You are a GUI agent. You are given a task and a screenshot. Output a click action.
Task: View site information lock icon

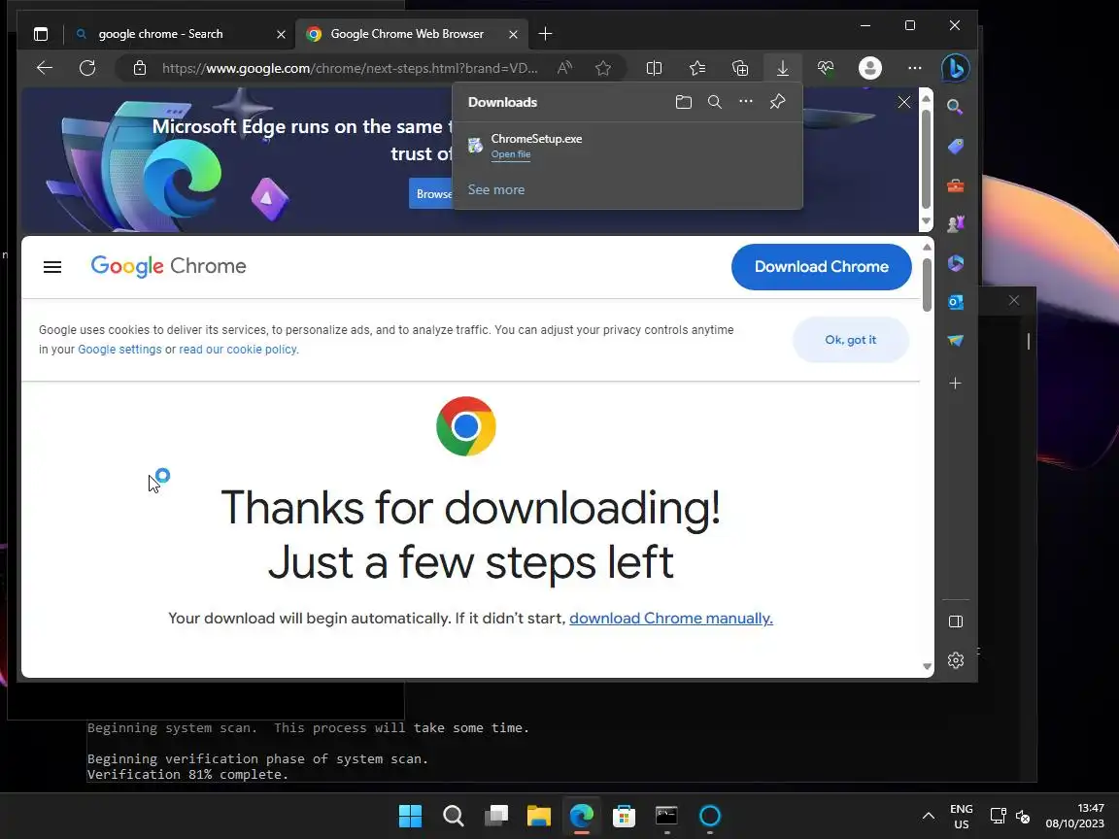pyautogui.click(x=140, y=68)
